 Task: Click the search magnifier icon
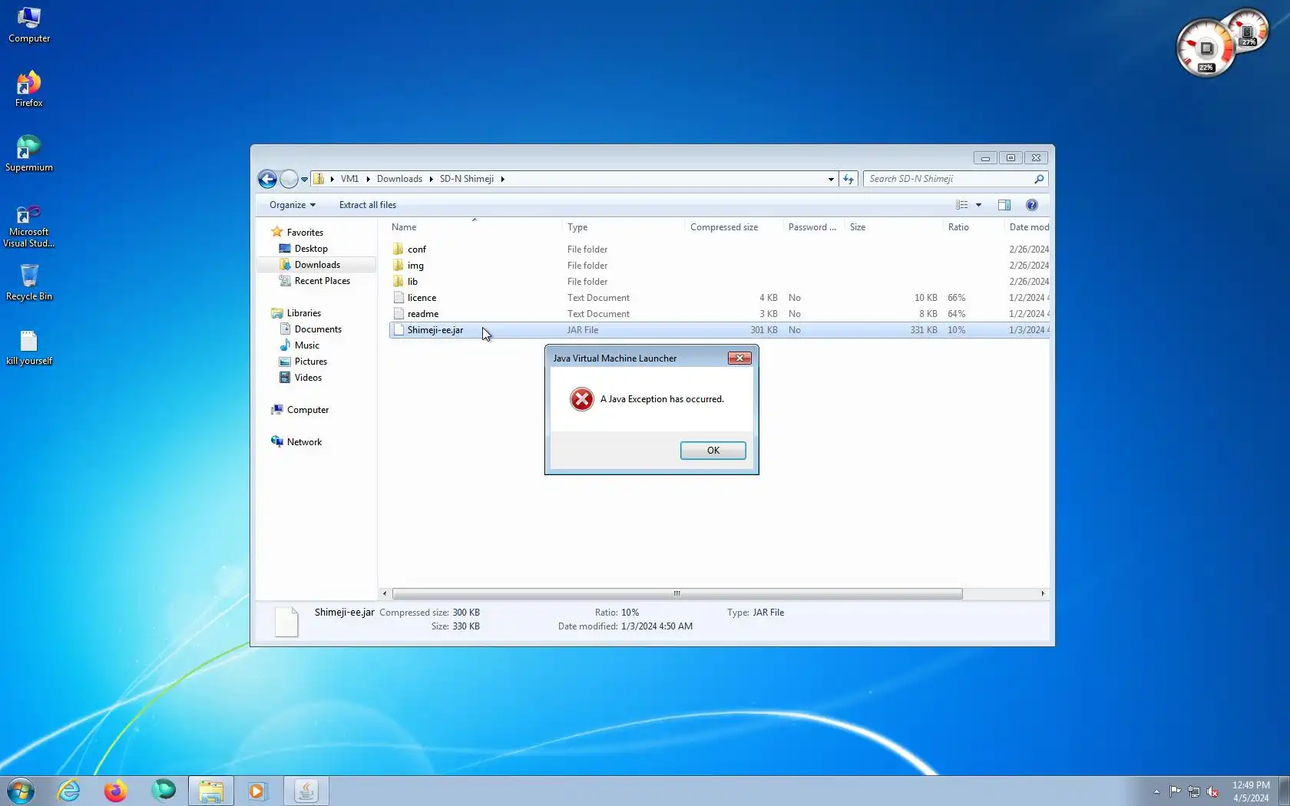[1039, 179]
